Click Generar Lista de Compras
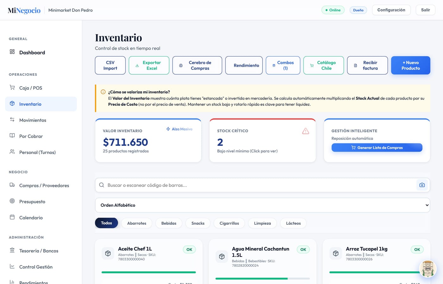Image resolution: width=443 pixels, height=284 pixels. (x=377, y=147)
